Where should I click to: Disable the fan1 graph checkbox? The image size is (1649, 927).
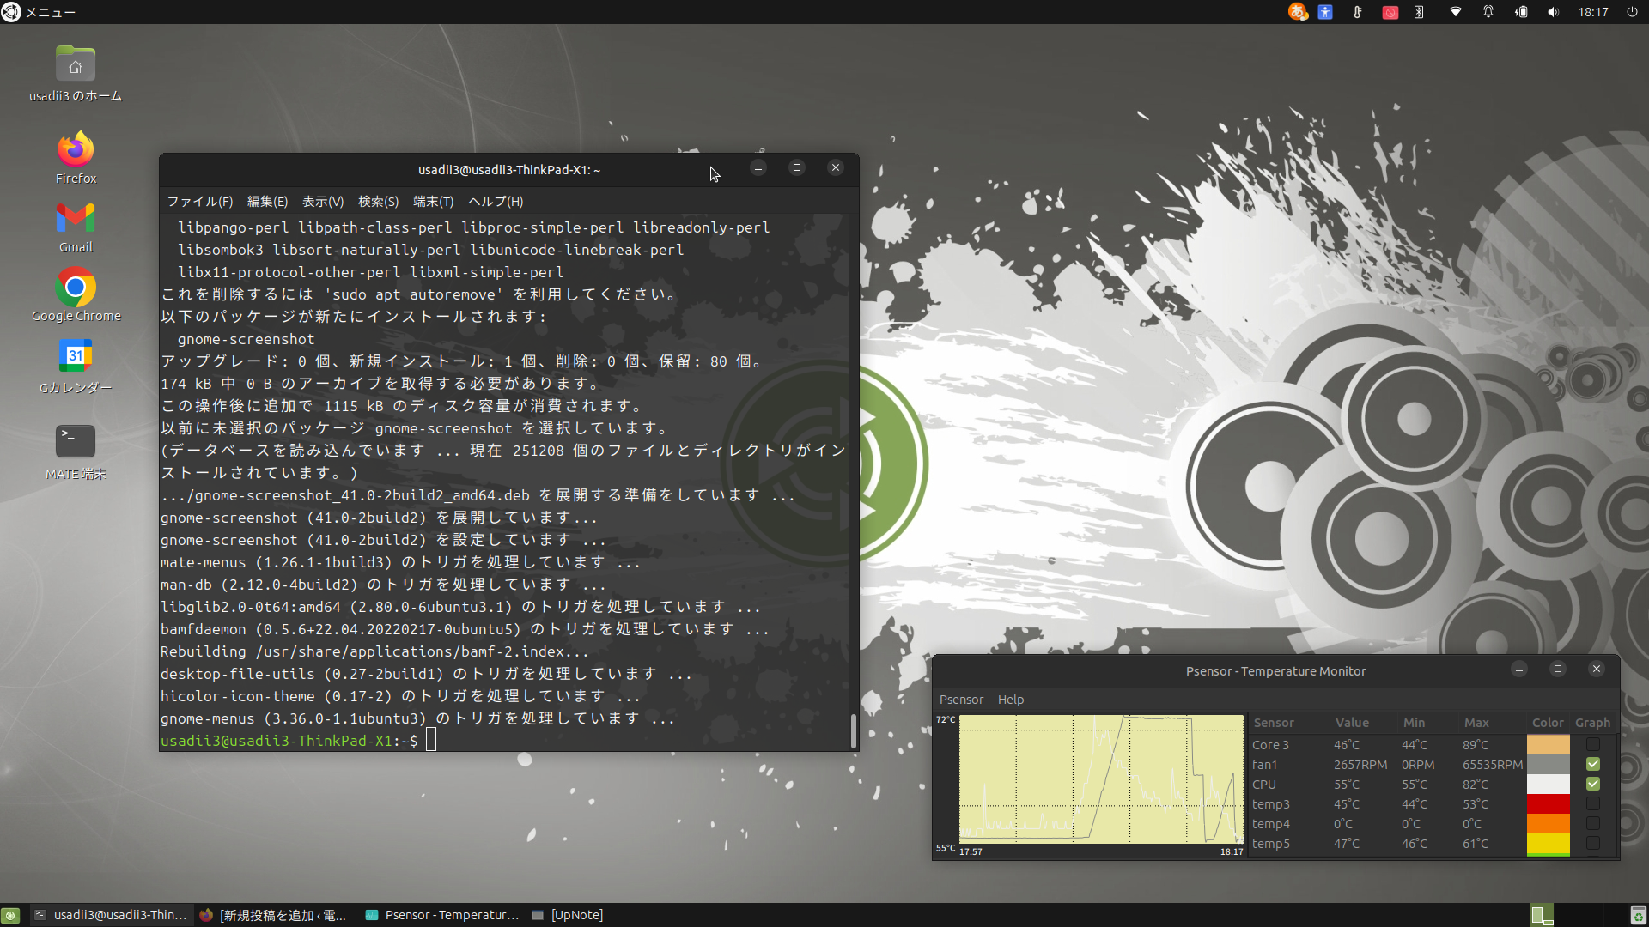pyautogui.click(x=1593, y=764)
